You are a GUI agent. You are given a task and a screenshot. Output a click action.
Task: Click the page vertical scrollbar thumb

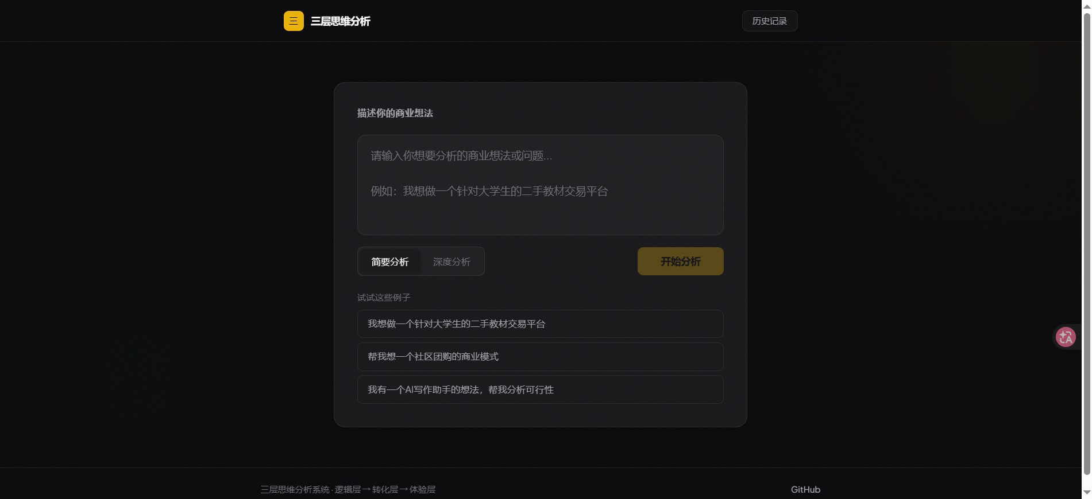[1087, 244]
